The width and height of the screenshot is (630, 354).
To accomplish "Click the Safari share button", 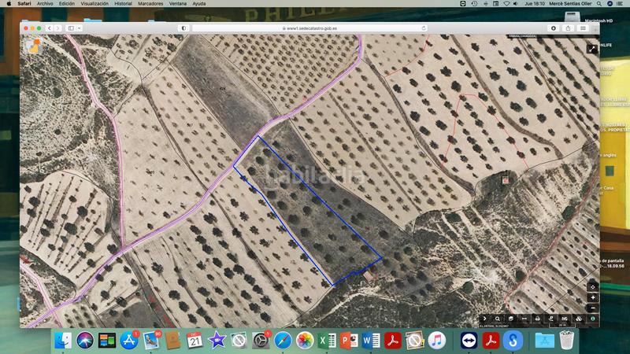I will tap(568, 28).
